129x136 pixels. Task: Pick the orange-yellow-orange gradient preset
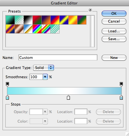click(73, 20)
